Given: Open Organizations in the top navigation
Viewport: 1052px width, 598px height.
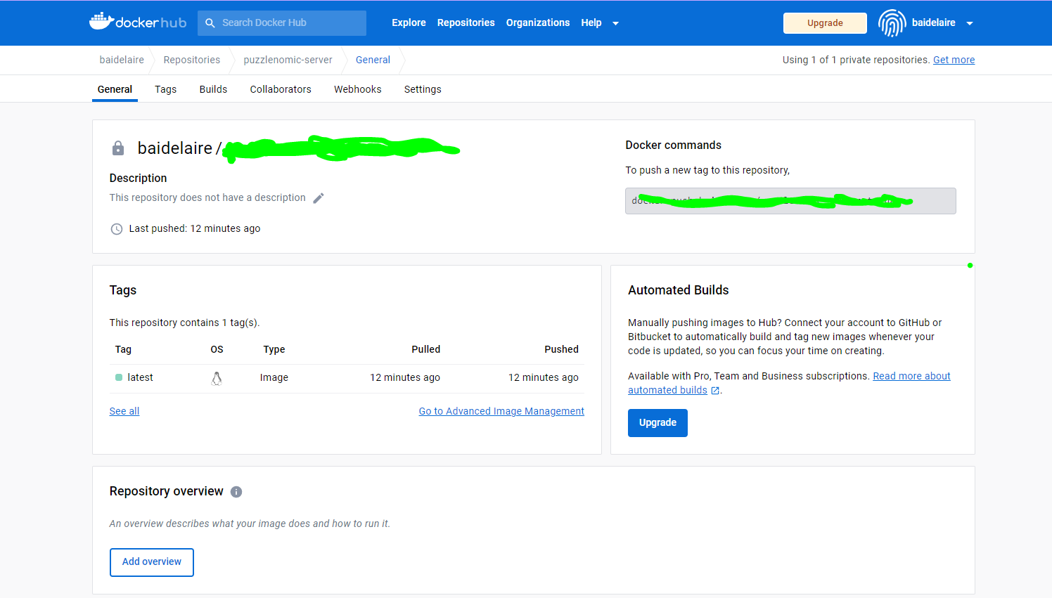Looking at the screenshot, I should (538, 22).
